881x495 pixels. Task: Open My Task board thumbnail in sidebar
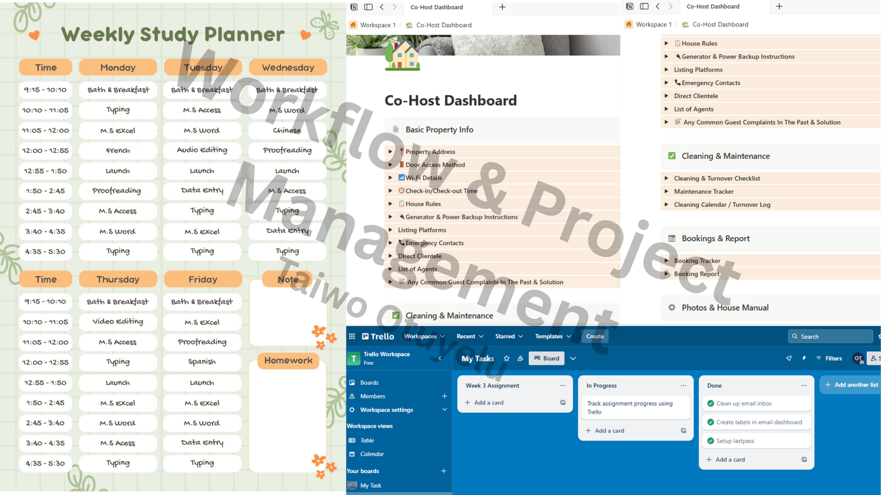click(352, 486)
